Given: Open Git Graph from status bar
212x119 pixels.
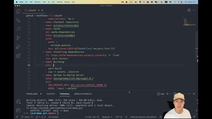Looking at the screenshot, I should click(x=53, y=117).
